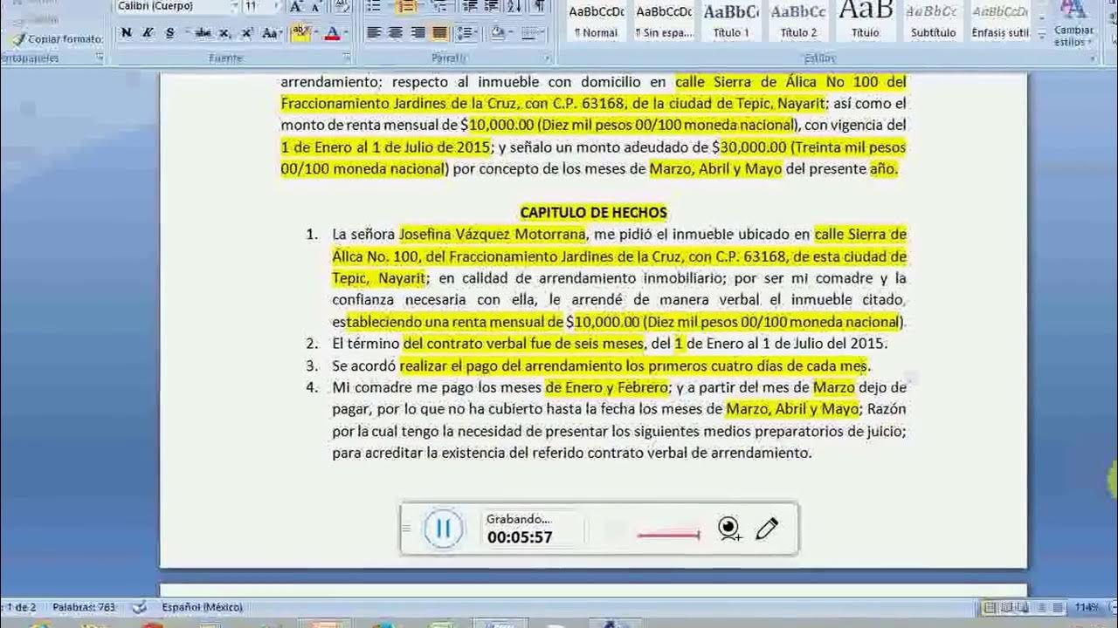This screenshot has width=1118, height=628.
Task: Click highlighted name Josefina Vázquez Motorrana
Action: pyautogui.click(x=492, y=234)
